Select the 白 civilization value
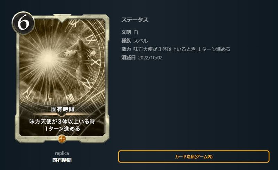 [136, 32]
